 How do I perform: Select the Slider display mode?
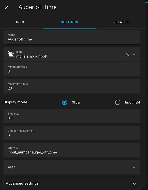click(64, 102)
